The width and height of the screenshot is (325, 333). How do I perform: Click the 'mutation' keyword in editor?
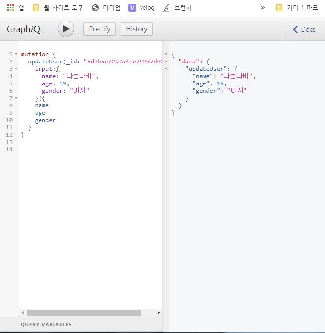35,54
